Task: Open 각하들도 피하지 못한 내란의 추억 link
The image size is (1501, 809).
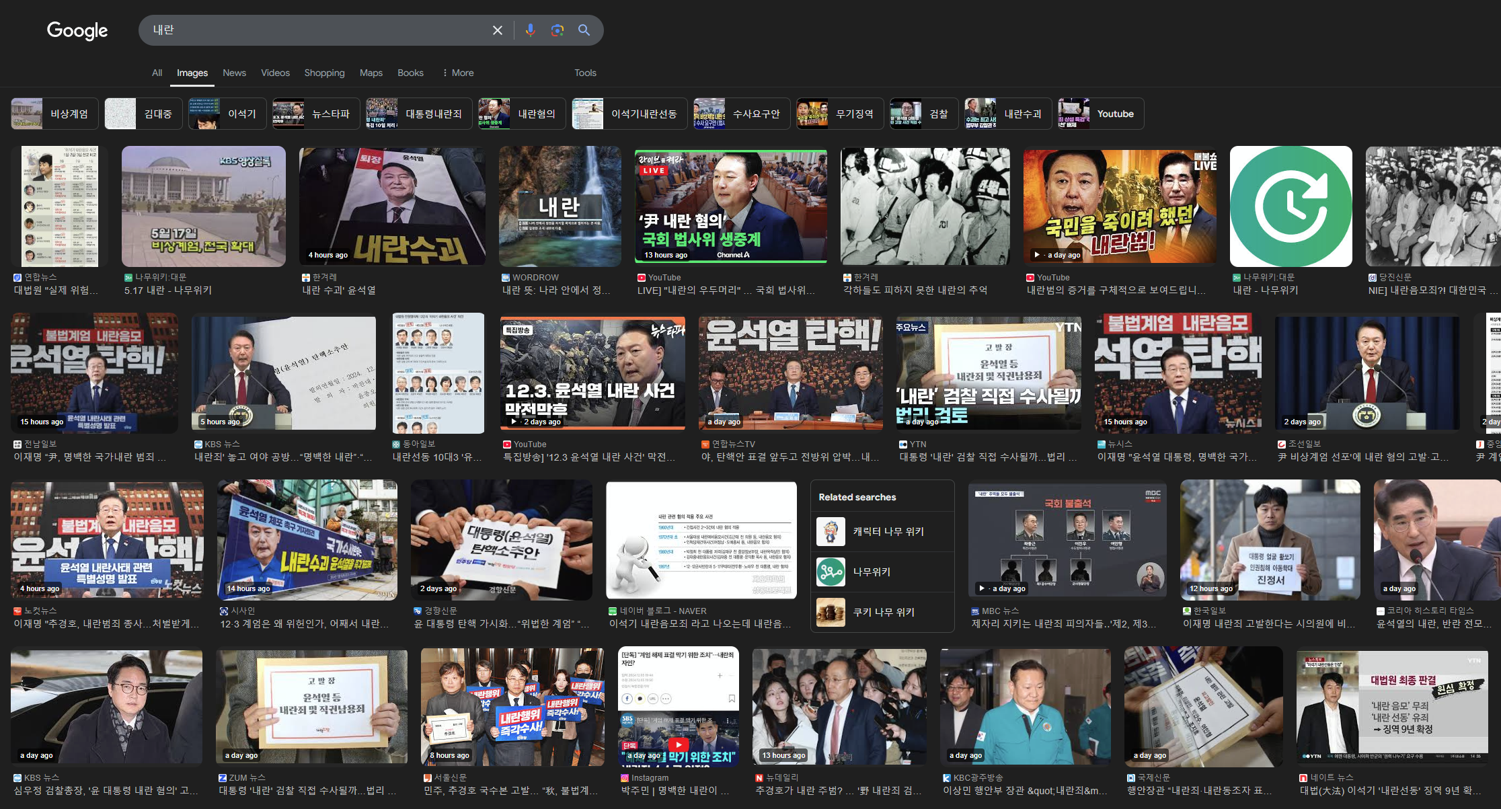Action: (x=915, y=290)
